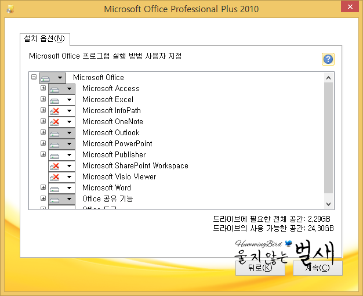Image resolution: width=363 pixels, height=296 pixels.
Task: Expand the Microsoft Publisher node
Action: click(43, 154)
